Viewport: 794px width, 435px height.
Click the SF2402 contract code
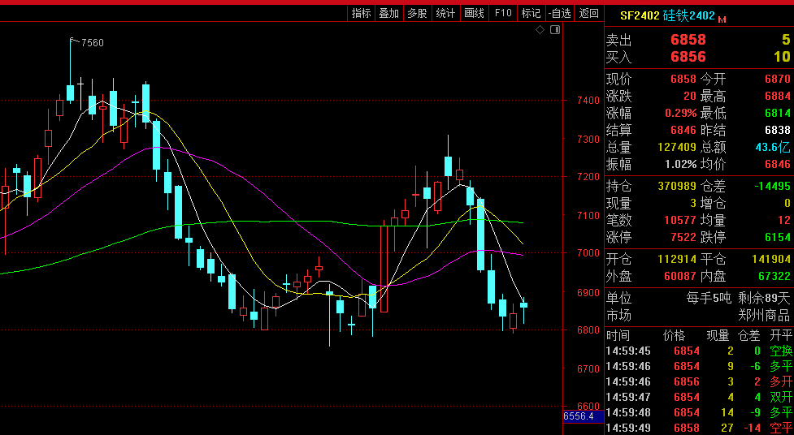click(640, 15)
